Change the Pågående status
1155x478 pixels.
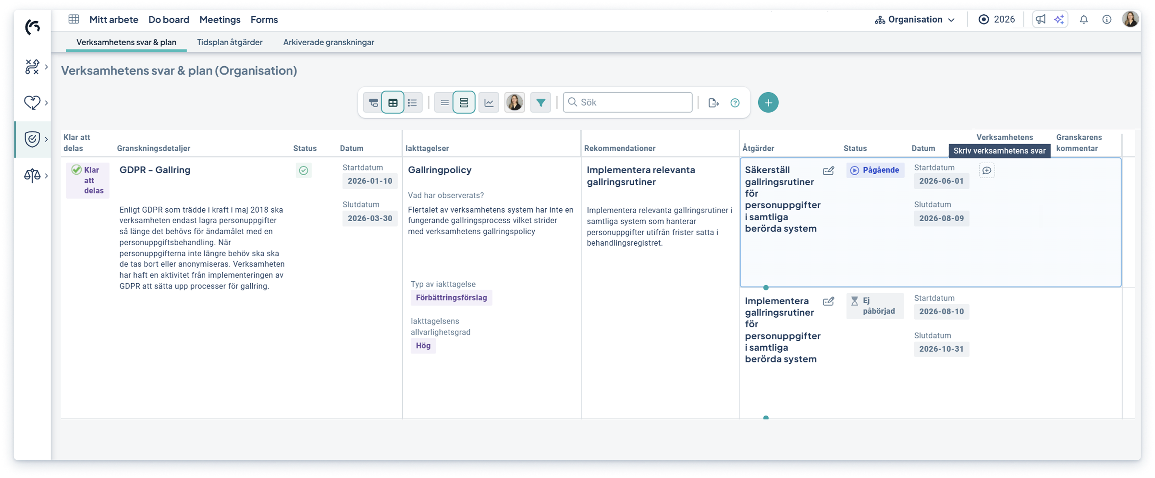click(x=875, y=170)
